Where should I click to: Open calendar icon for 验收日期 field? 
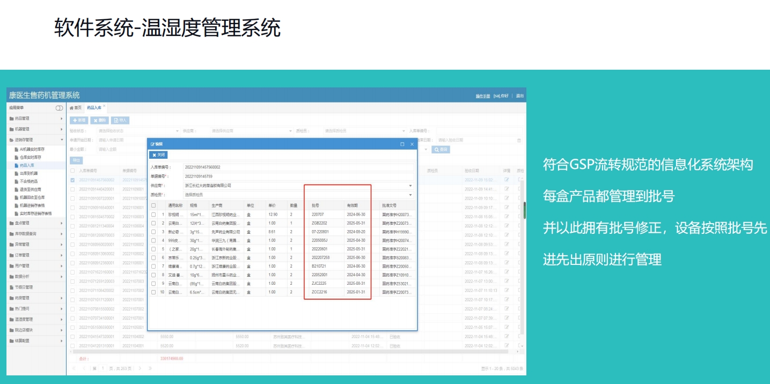(519, 141)
